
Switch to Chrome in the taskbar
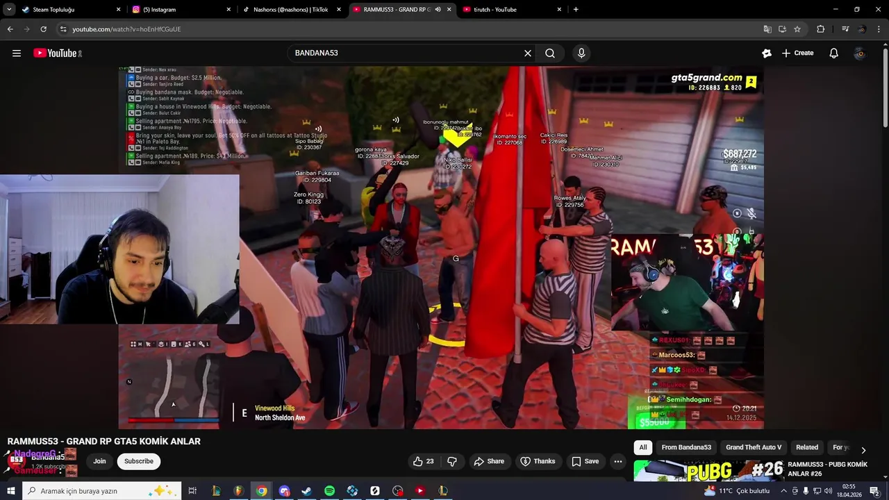tap(261, 491)
